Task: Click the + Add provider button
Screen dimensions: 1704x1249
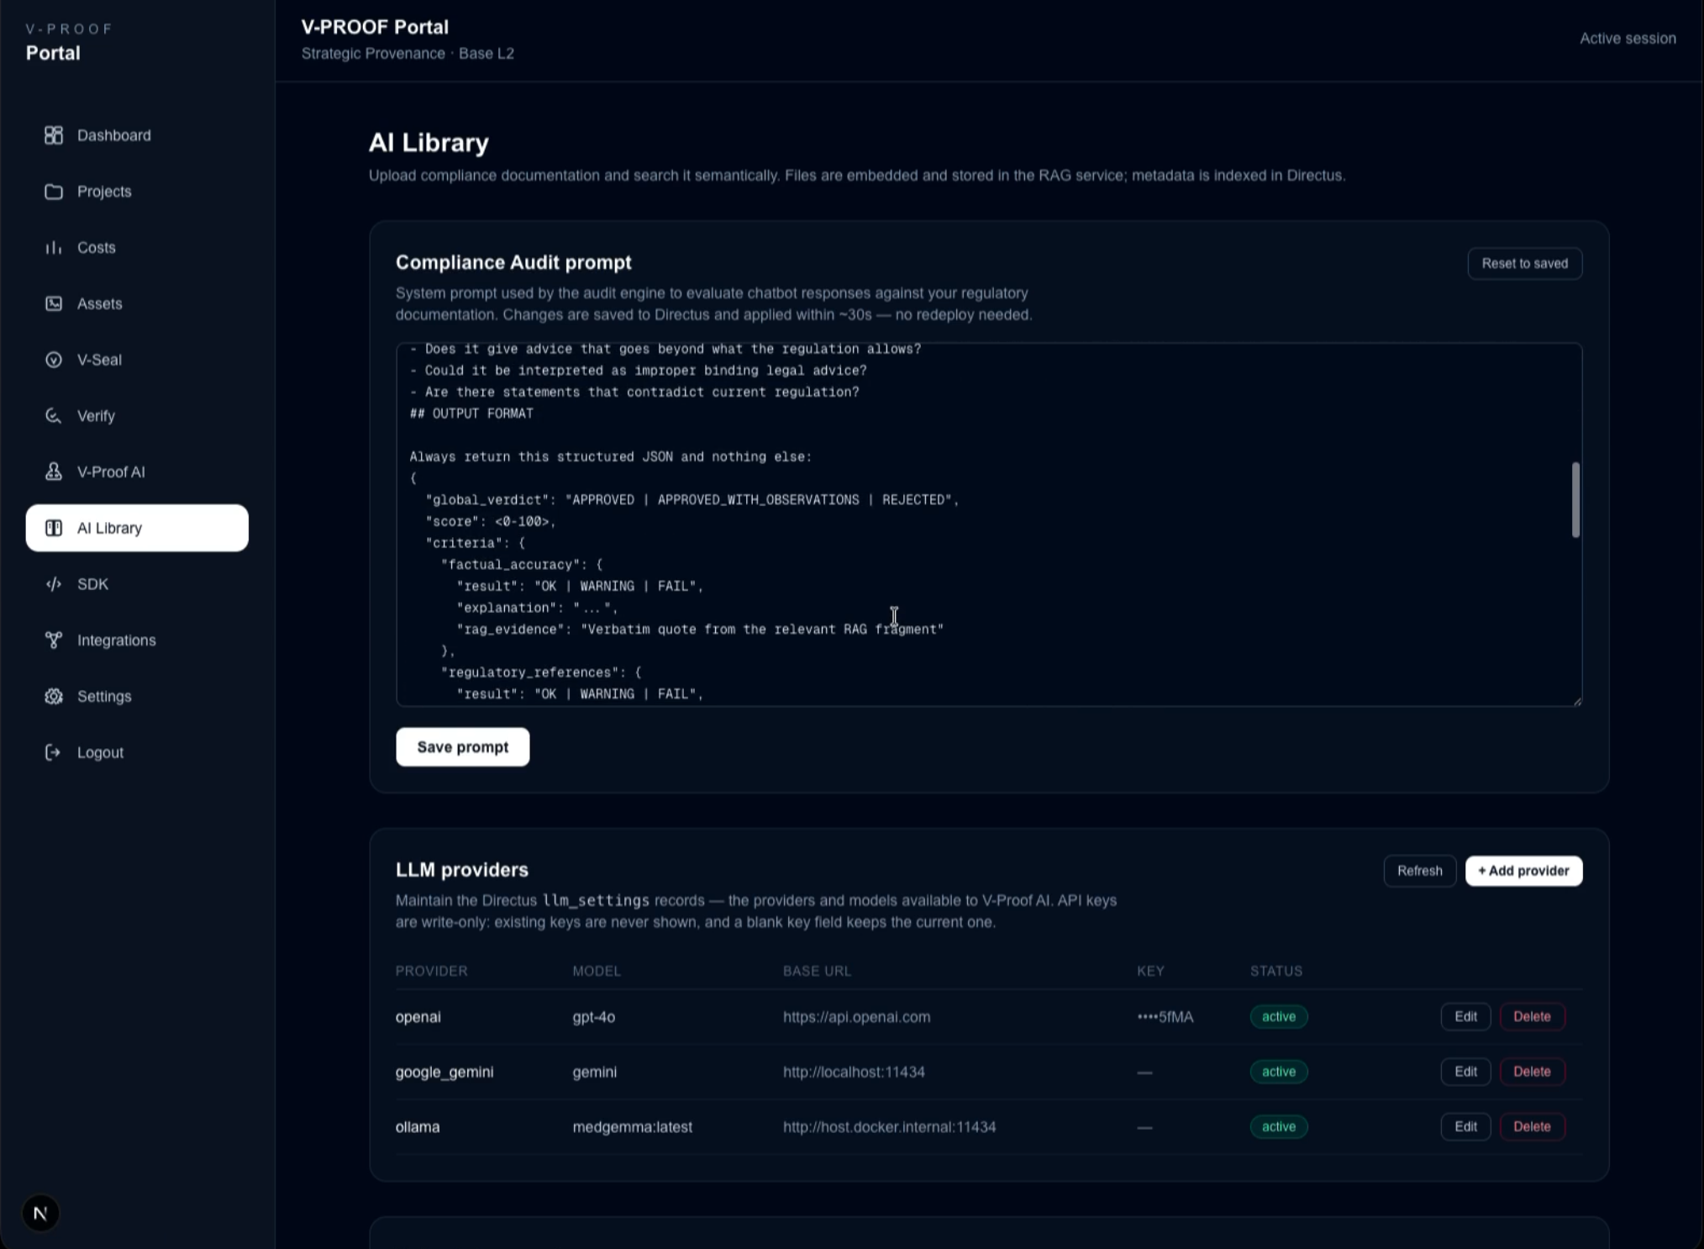Action: point(1523,871)
